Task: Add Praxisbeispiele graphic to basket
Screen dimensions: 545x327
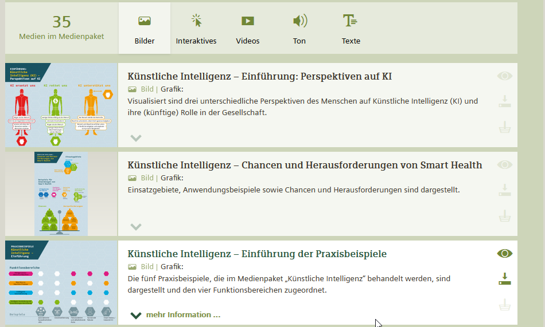Action: point(505,305)
